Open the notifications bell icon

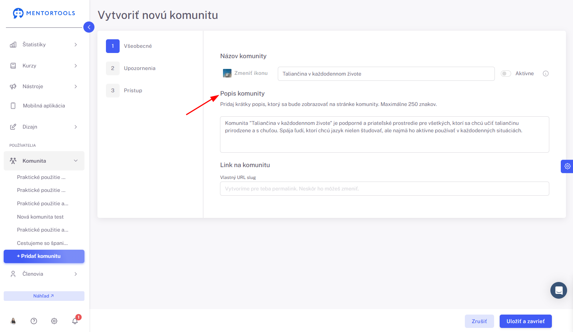pyautogui.click(x=75, y=321)
